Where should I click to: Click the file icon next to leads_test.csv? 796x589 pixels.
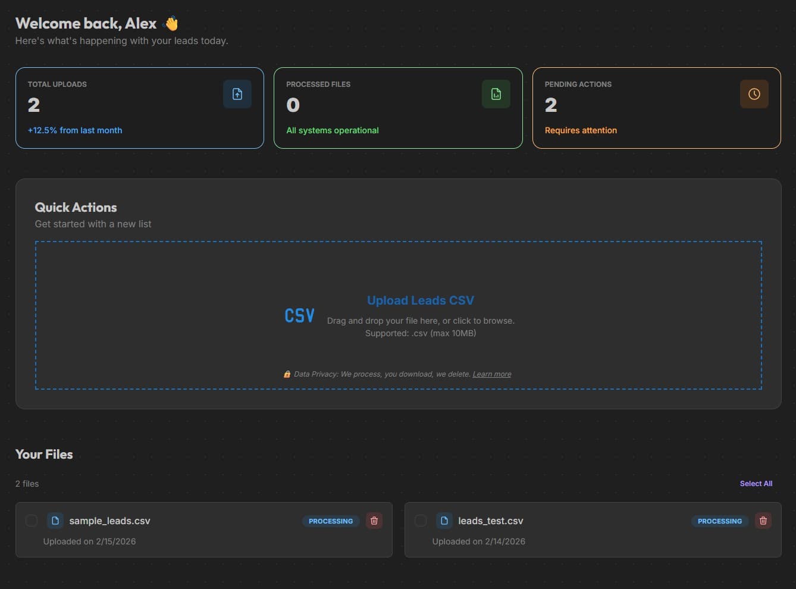pos(444,520)
